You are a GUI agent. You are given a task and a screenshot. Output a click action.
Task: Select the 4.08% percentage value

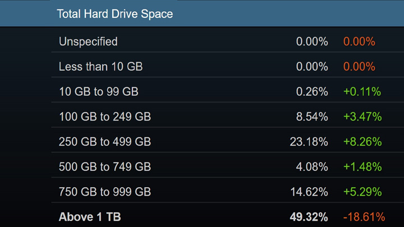pyautogui.click(x=311, y=166)
